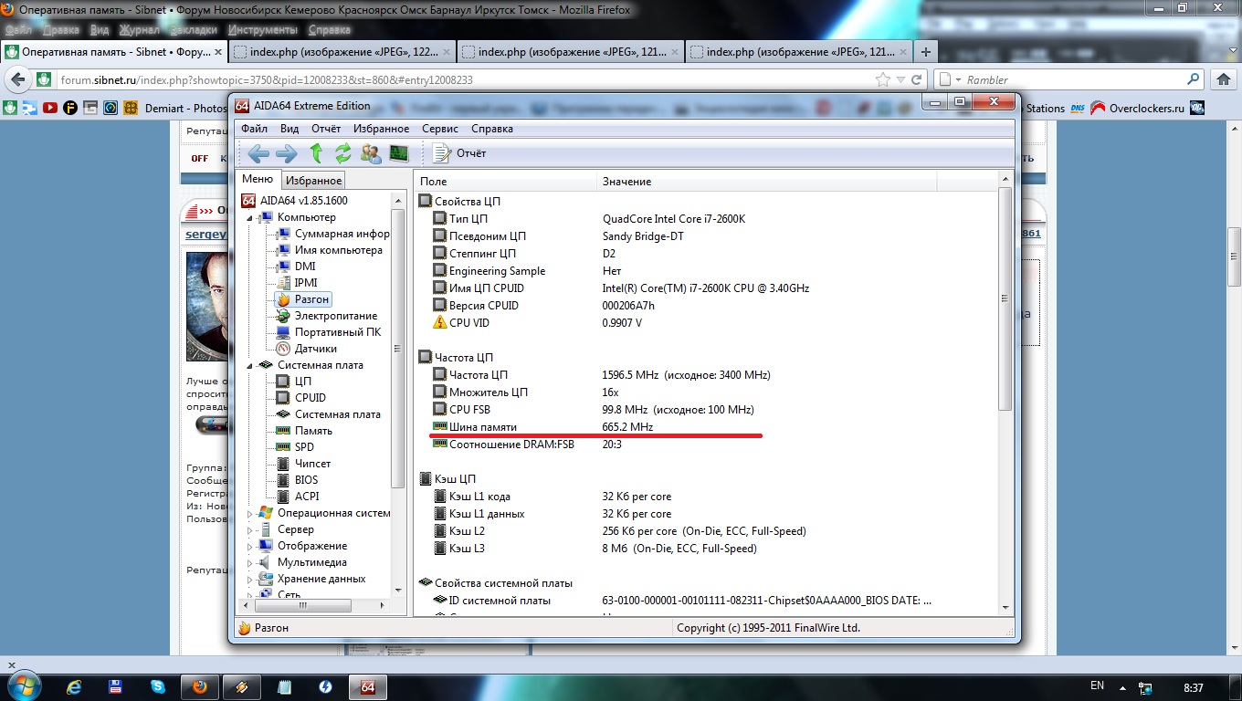Select the Чипсет tree item

304,464
